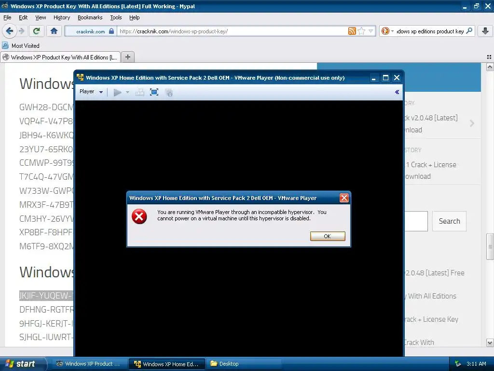Click the browser search field

(430, 31)
